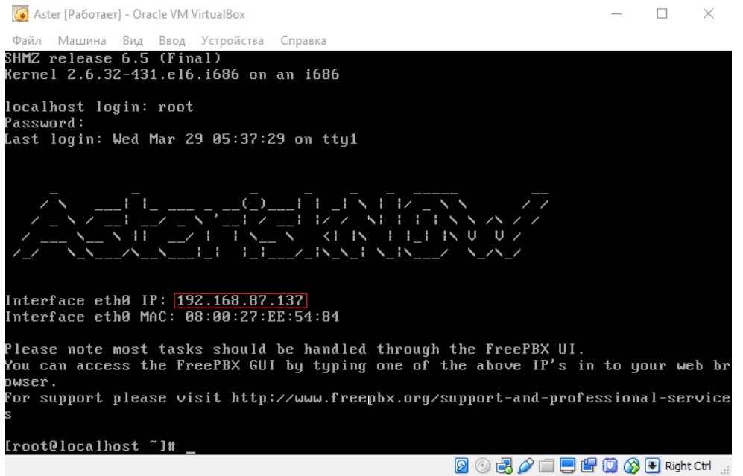743x476 pixels.
Task: Click the display indicator icon
Action: tap(567, 466)
